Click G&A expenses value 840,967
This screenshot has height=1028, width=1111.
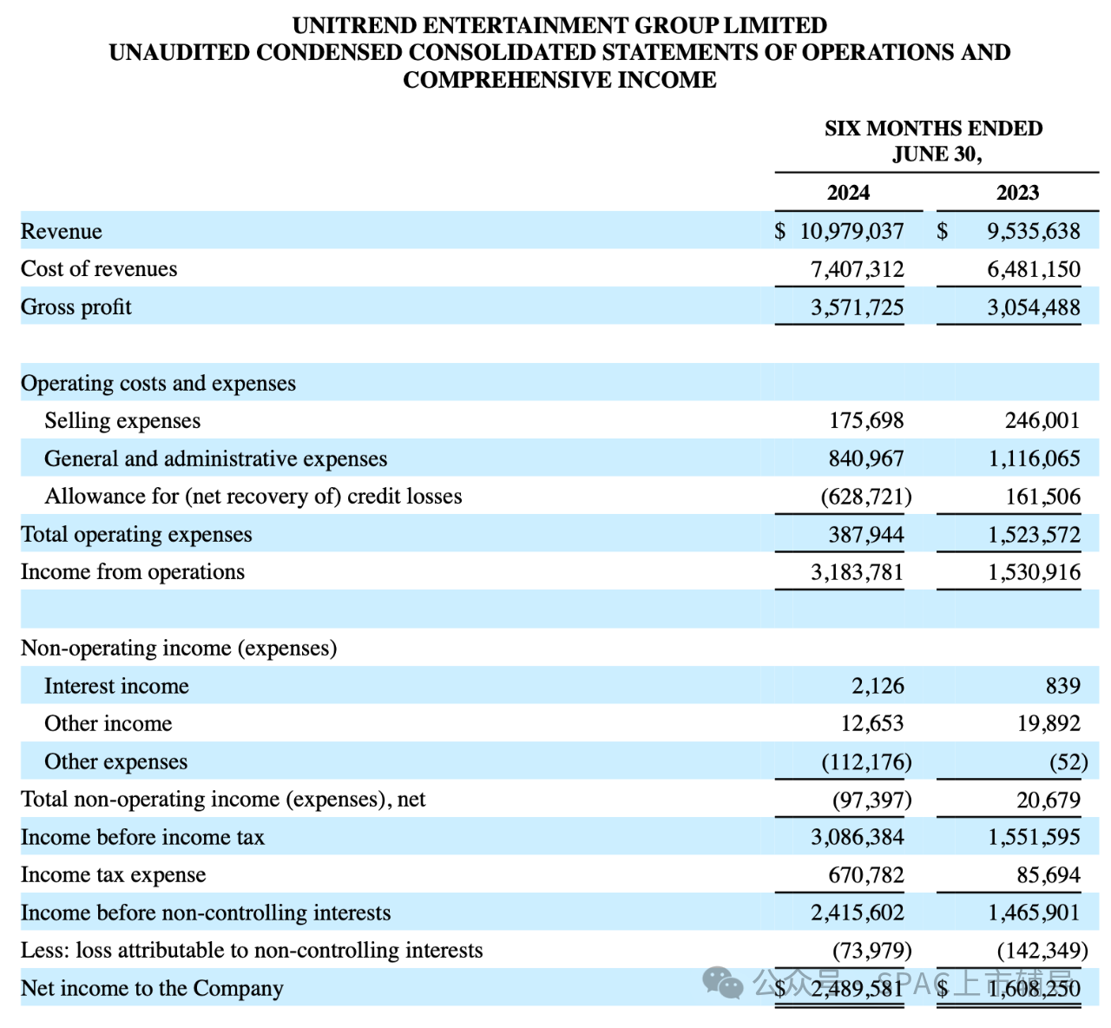pos(866,458)
